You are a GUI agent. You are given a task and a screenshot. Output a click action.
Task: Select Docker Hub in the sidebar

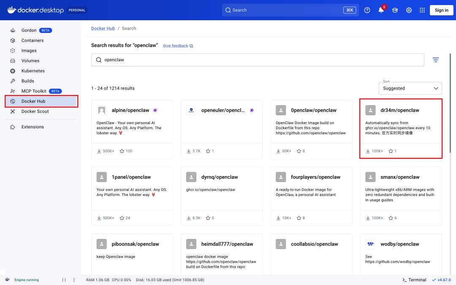41,101
